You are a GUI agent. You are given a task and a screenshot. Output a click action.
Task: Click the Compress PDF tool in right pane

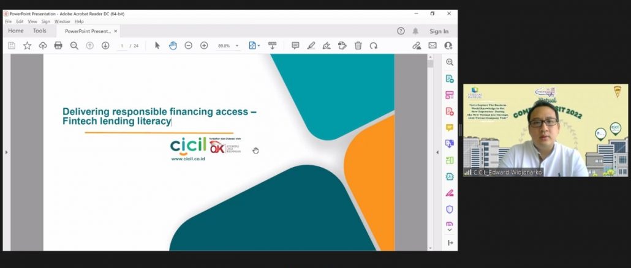450,176
